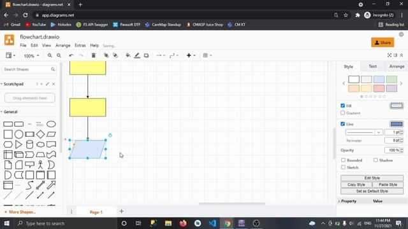Open More Shapes link
This screenshot has height=229, width=408.
20,212
